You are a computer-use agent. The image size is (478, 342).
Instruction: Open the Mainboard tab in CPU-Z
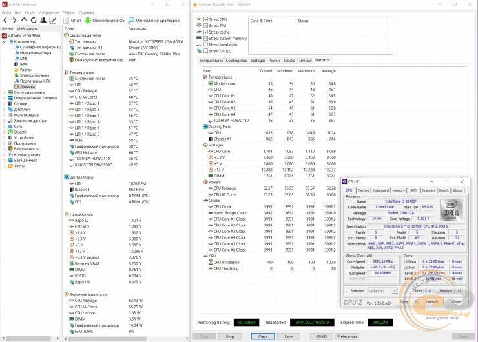point(380,190)
